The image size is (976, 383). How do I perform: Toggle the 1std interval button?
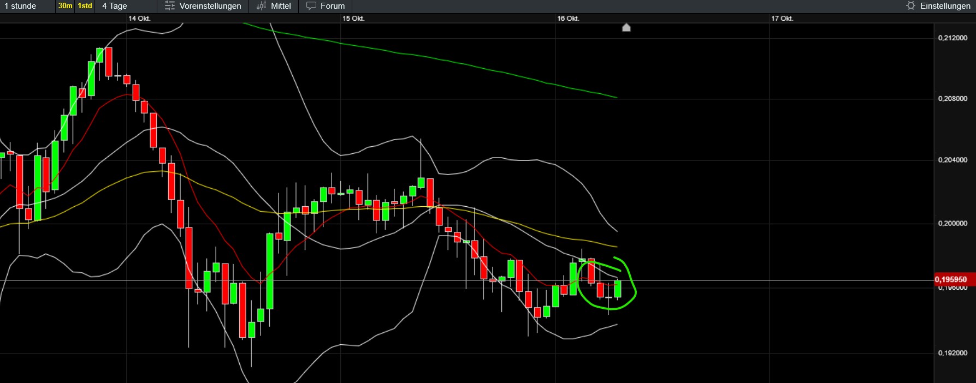[85, 6]
